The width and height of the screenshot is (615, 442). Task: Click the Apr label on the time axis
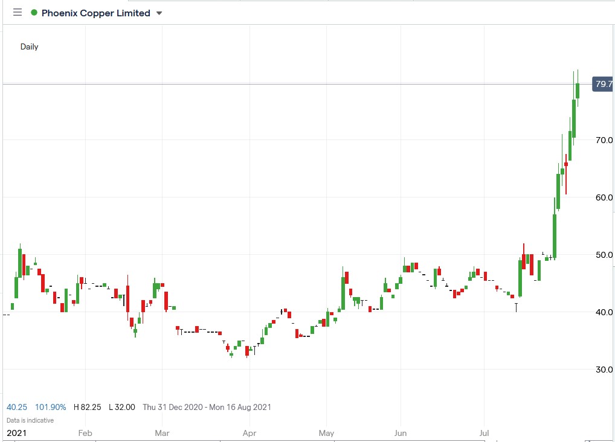pyautogui.click(x=249, y=433)
